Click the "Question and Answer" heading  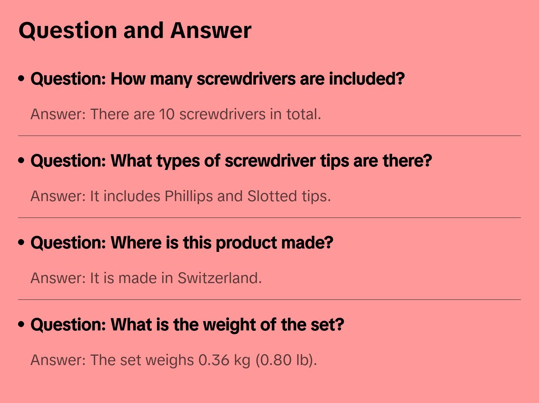tap(135, 30)
